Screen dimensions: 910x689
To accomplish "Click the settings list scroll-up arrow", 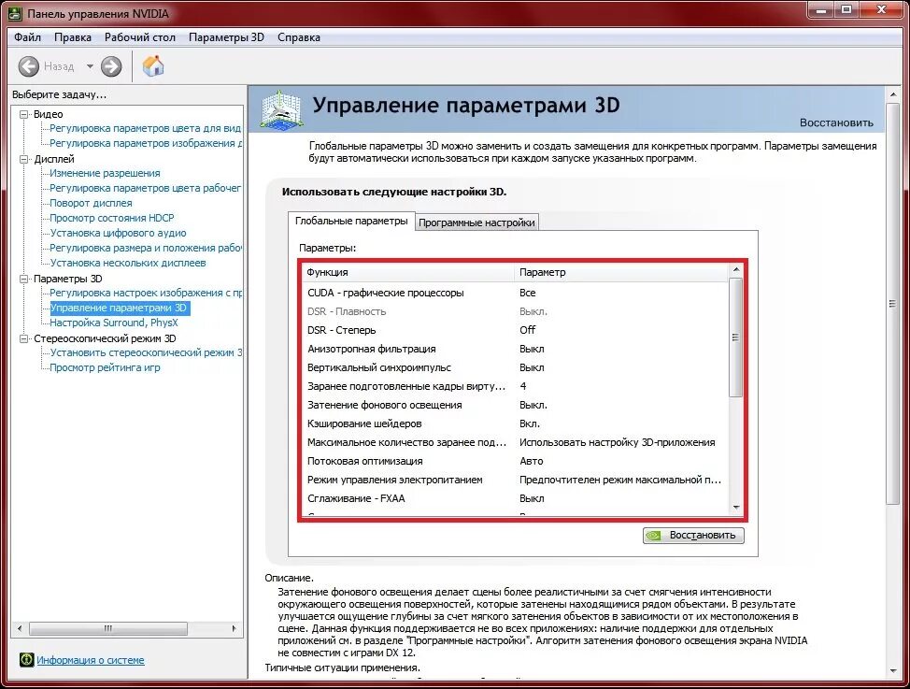I will click(736, 270).
